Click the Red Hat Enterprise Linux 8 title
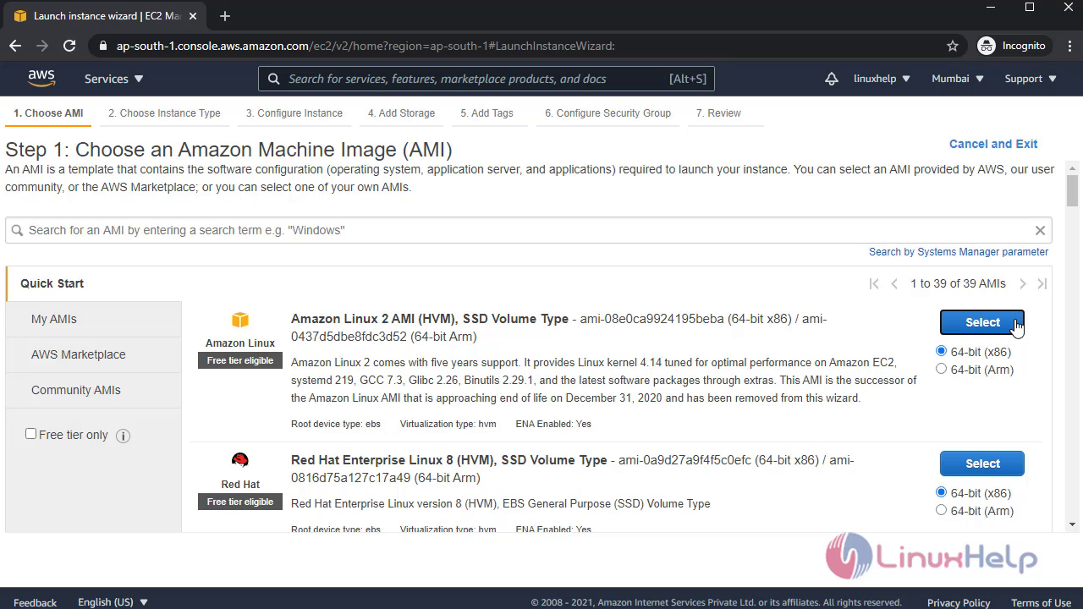This screenshot has width=1083, height=609. pos(448,460)
